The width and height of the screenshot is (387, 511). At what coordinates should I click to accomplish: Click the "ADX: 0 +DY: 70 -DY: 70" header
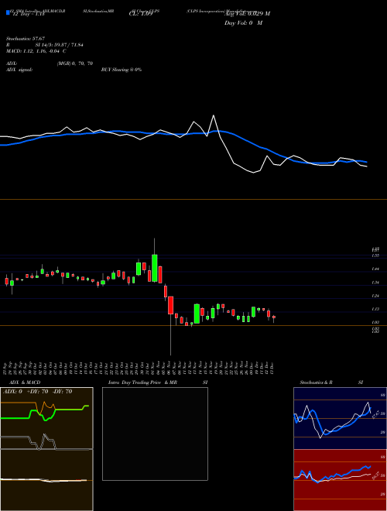37,392
